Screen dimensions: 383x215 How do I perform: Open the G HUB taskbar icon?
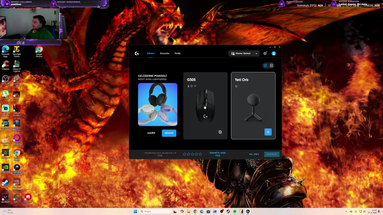pyautogui.click(x=248, y=211)
